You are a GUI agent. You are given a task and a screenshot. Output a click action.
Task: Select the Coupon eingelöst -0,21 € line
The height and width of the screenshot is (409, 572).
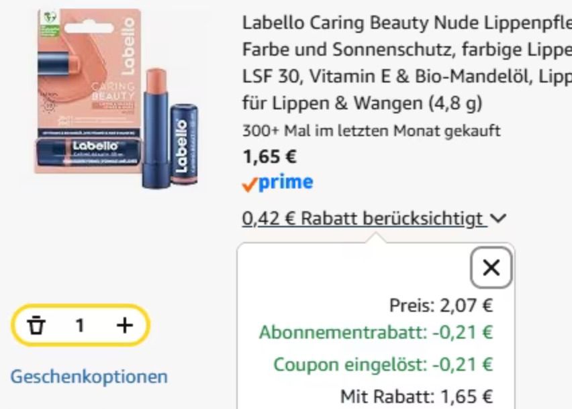(383, 364)
